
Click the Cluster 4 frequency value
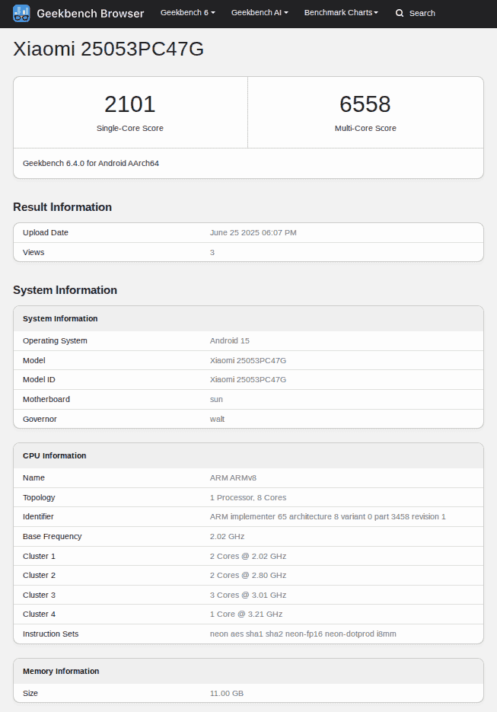click(x=246, y=614)
